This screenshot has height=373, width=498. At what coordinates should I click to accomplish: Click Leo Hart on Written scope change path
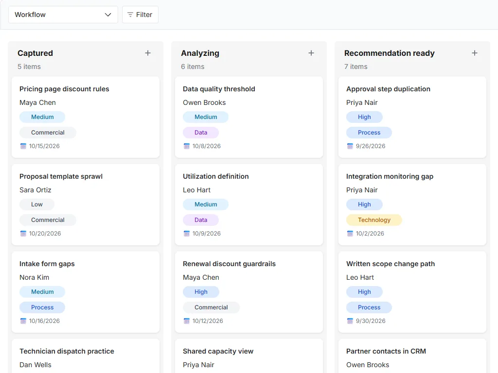click(360, 277)
